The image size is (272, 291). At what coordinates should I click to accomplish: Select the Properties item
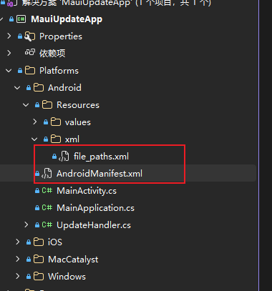point(61,36)
